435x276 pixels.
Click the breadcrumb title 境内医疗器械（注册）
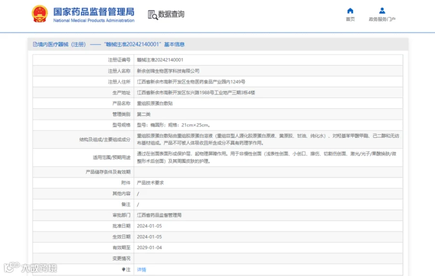[62, 44]
